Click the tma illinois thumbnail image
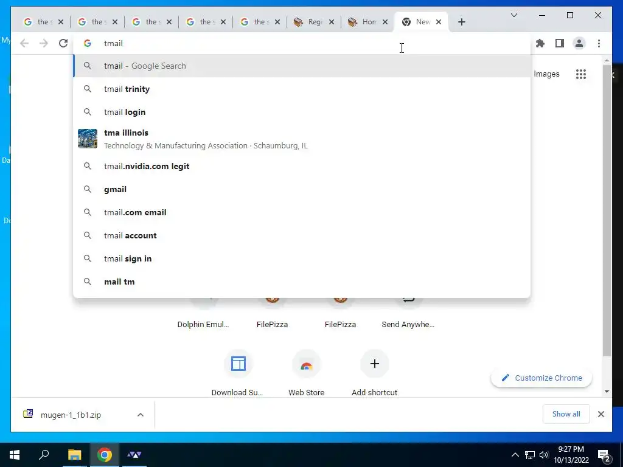 [x=88, y=139]
